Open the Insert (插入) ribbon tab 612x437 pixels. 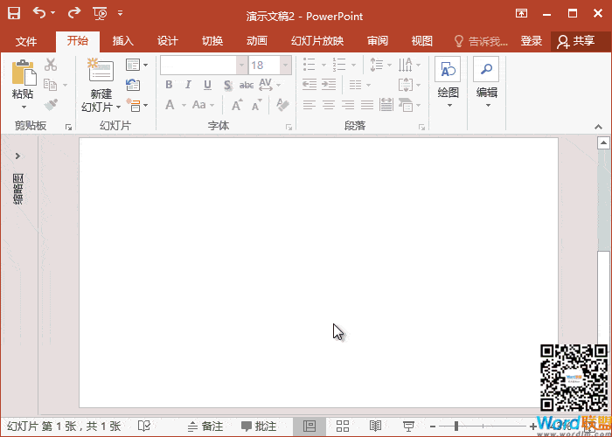click(x=123, y=41)
